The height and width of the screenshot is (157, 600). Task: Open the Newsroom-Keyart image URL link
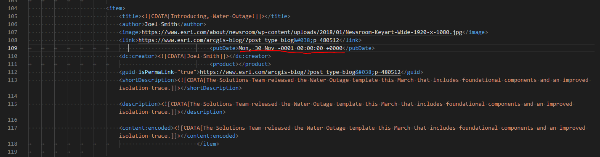click(x=302, y=32)
